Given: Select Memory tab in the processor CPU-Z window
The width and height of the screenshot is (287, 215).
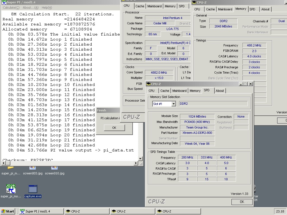Looking at the screenshot, I should point(170,6).
